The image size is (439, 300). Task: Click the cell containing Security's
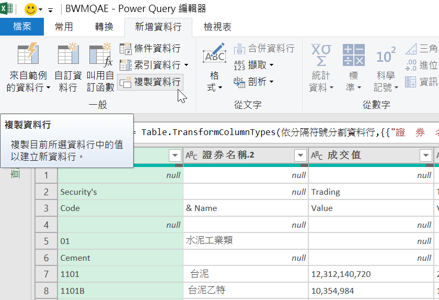(x=120, y=192)
